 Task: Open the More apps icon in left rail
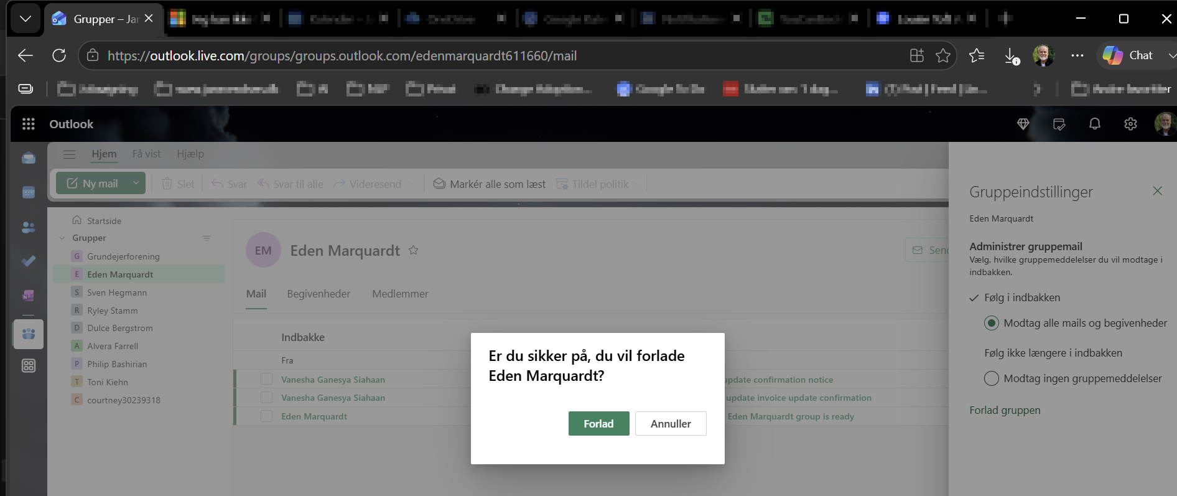[x=29, y=366]
